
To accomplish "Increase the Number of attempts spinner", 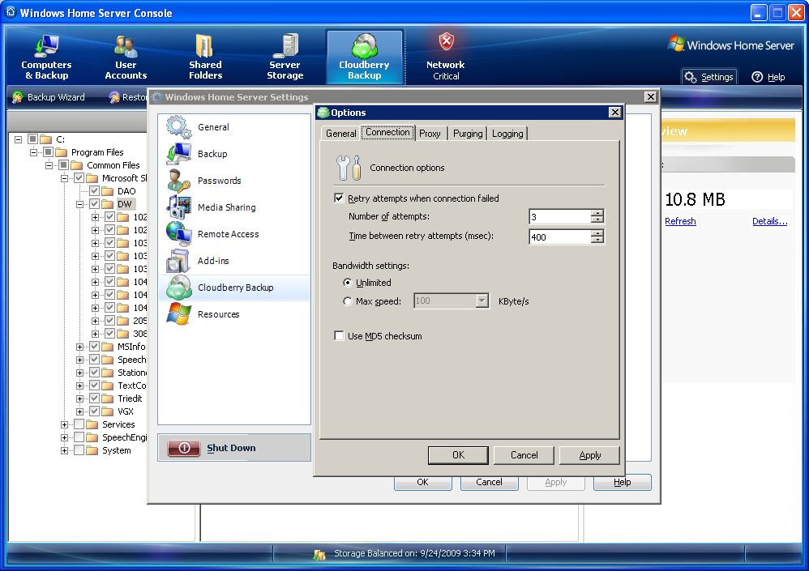I will (597, 213).
